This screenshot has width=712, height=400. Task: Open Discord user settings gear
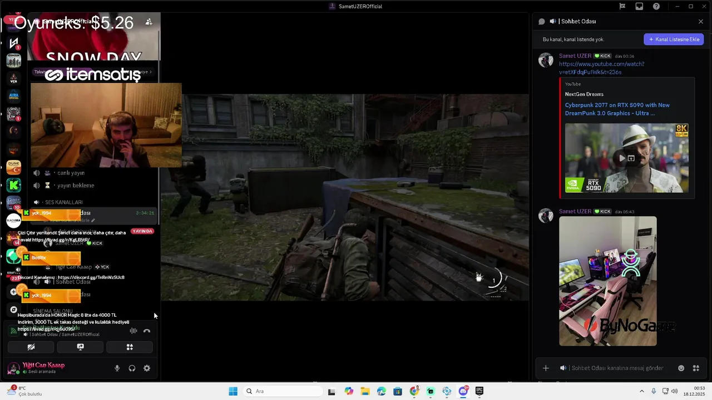coord(147,368)
